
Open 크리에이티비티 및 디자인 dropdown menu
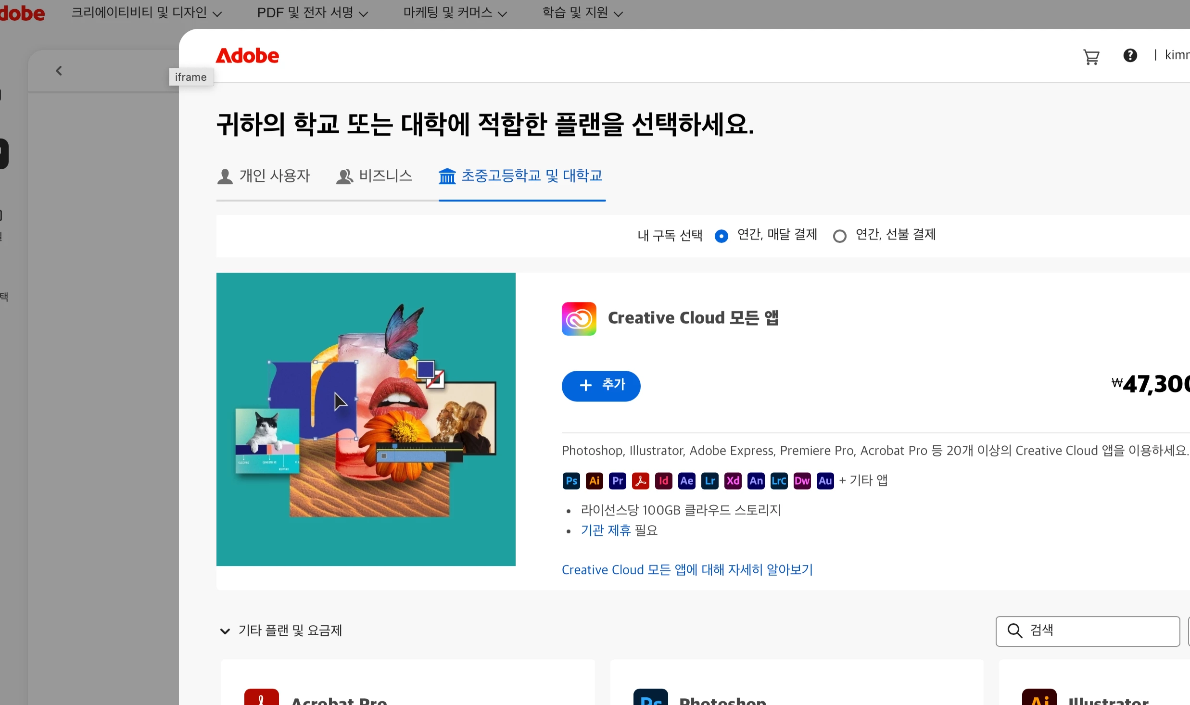(x=146, y=13)
